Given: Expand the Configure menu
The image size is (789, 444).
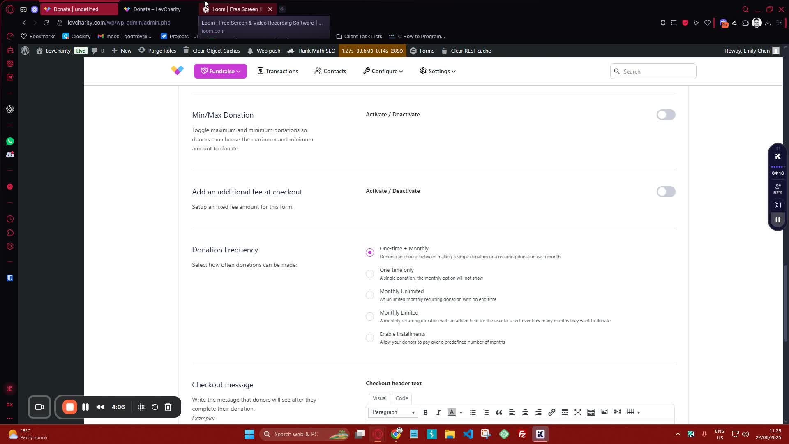Looking at the screenshot, I should tap(383, 71).
